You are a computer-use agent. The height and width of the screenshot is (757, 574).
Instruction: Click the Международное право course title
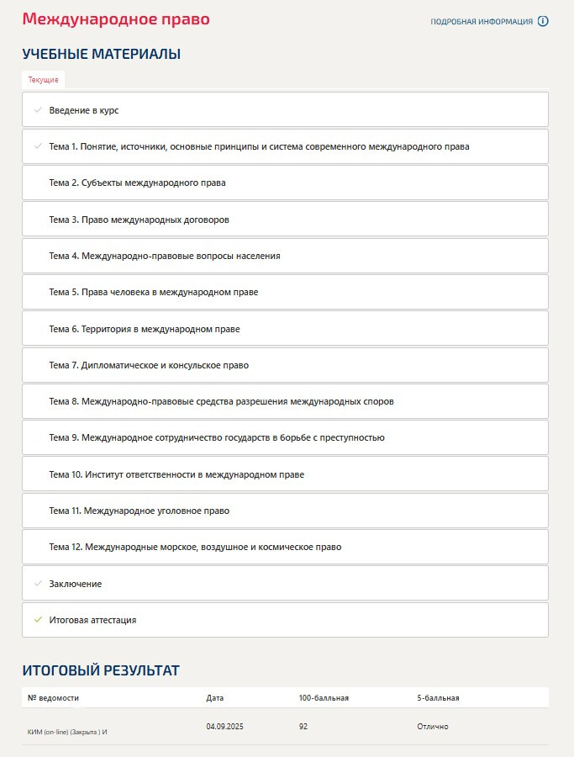click(116, 19)
